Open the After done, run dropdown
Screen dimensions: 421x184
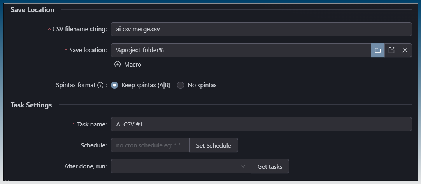[177, 166]
